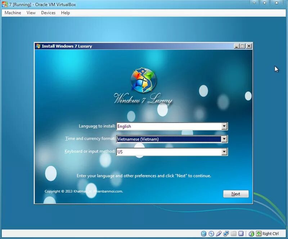288x239 pixels.
Task: Maximize the Install Windows 7 Luxury dialog
Action: 242,46
